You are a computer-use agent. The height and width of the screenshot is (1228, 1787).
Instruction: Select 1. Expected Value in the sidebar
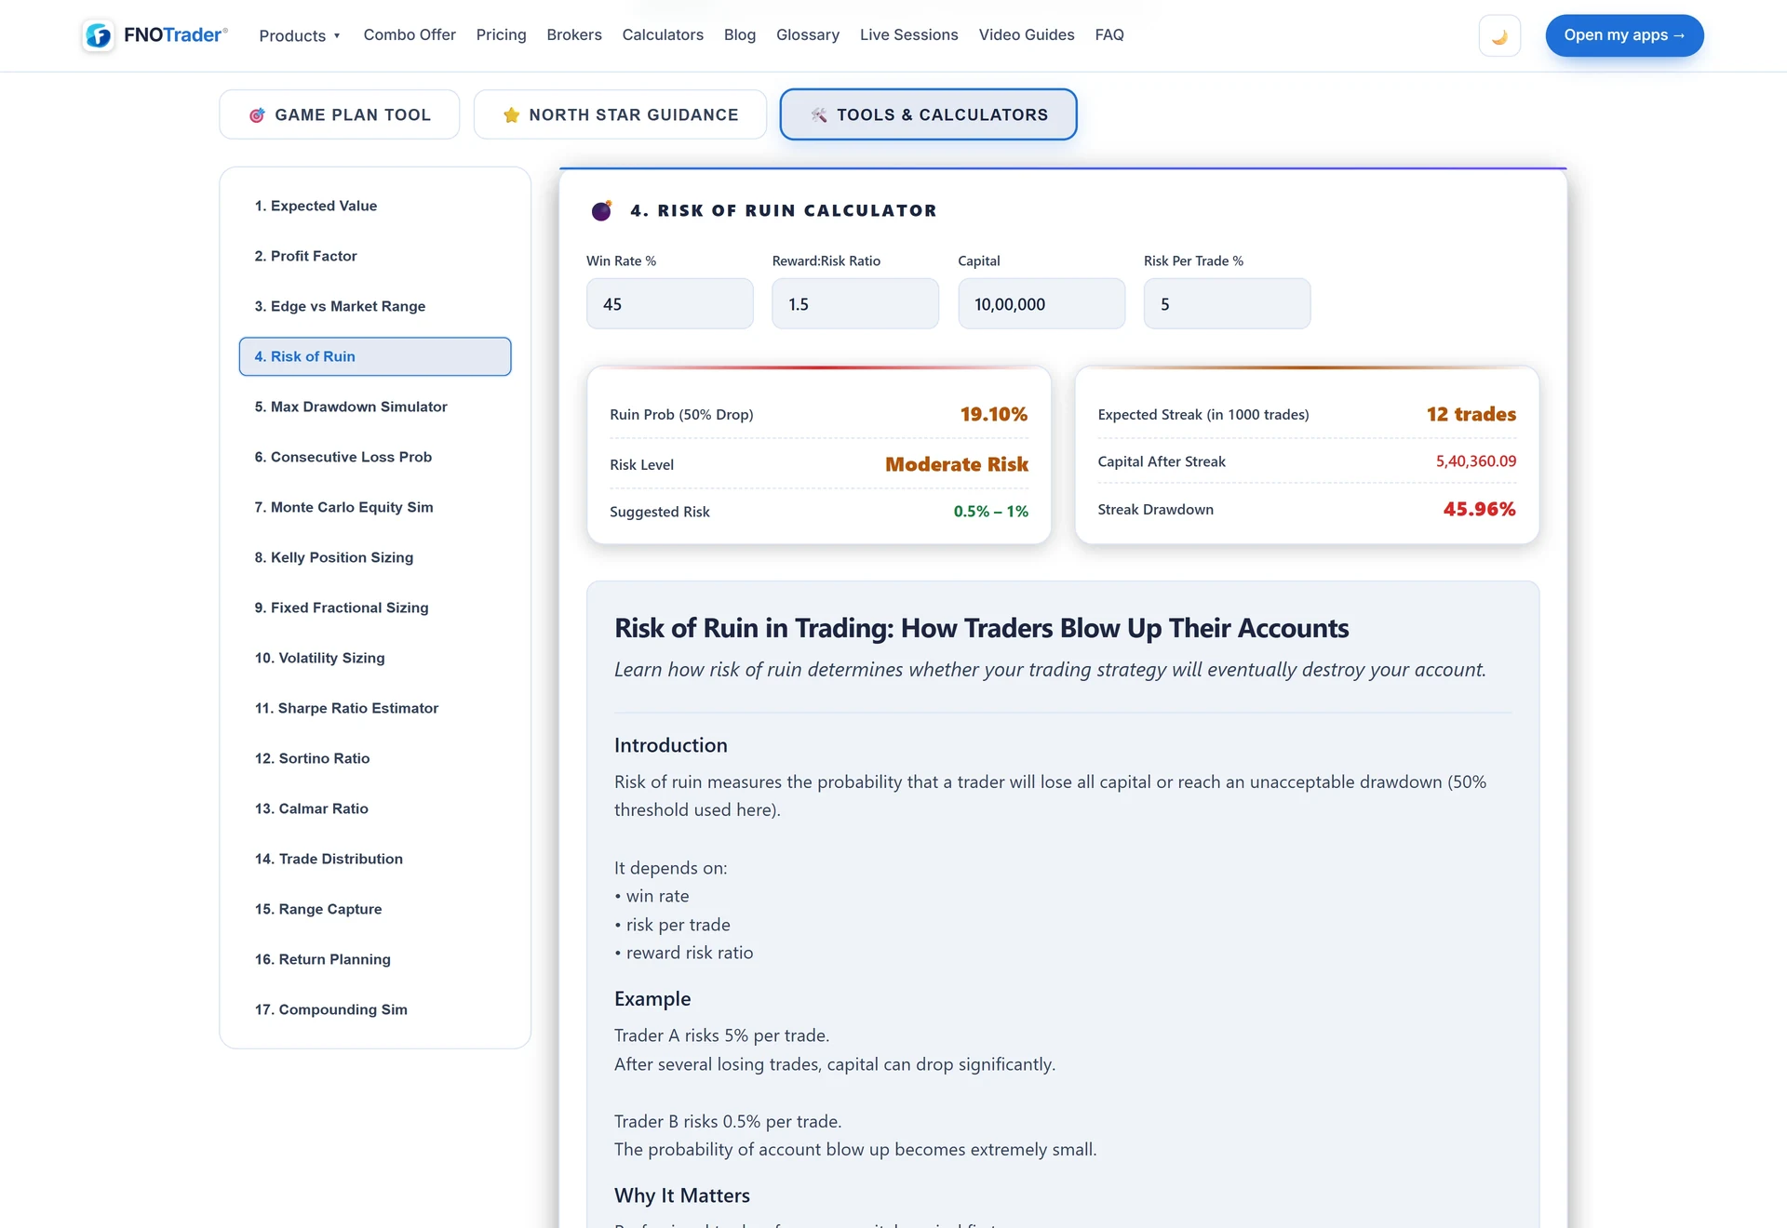(x=375, y=206)
